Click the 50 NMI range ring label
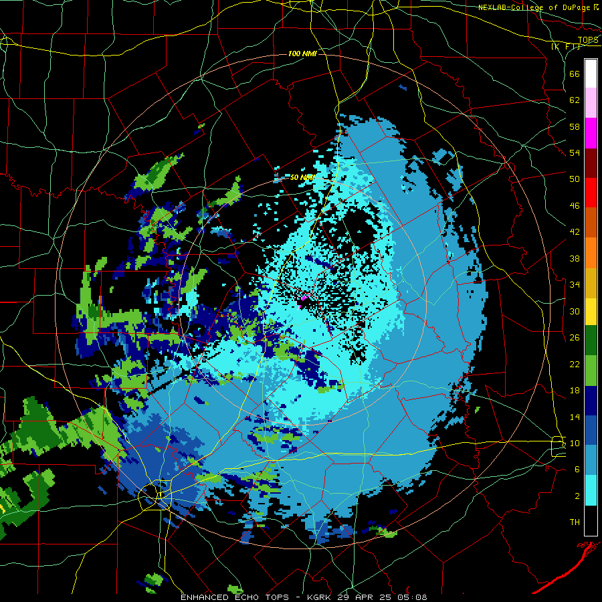Viewport: 602px width, 602px height. (x=302, y=177)
